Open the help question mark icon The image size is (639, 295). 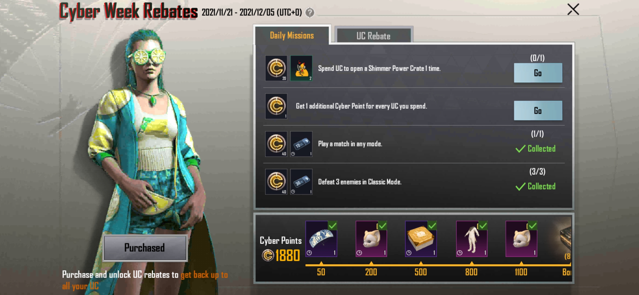pos(310,13)
